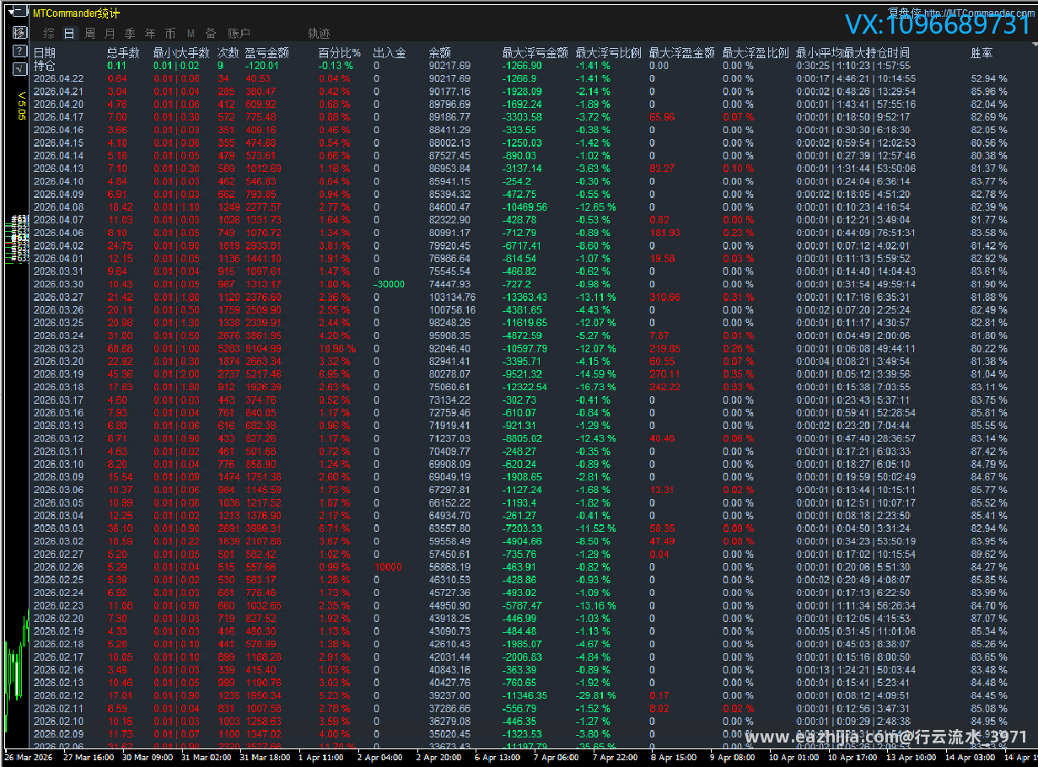Open the M tab

(x=191, y=34)
